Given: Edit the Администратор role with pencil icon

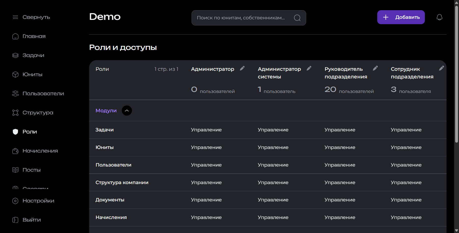Looking at the screenshot, I should click(242, 68).
